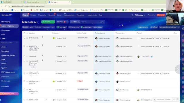Check the ДОГОВОРА УСЛУГ ГРУППЫ КОМПАНИЙ checkbox
This screenshot has height=103, width=184.
coord(24,46)
